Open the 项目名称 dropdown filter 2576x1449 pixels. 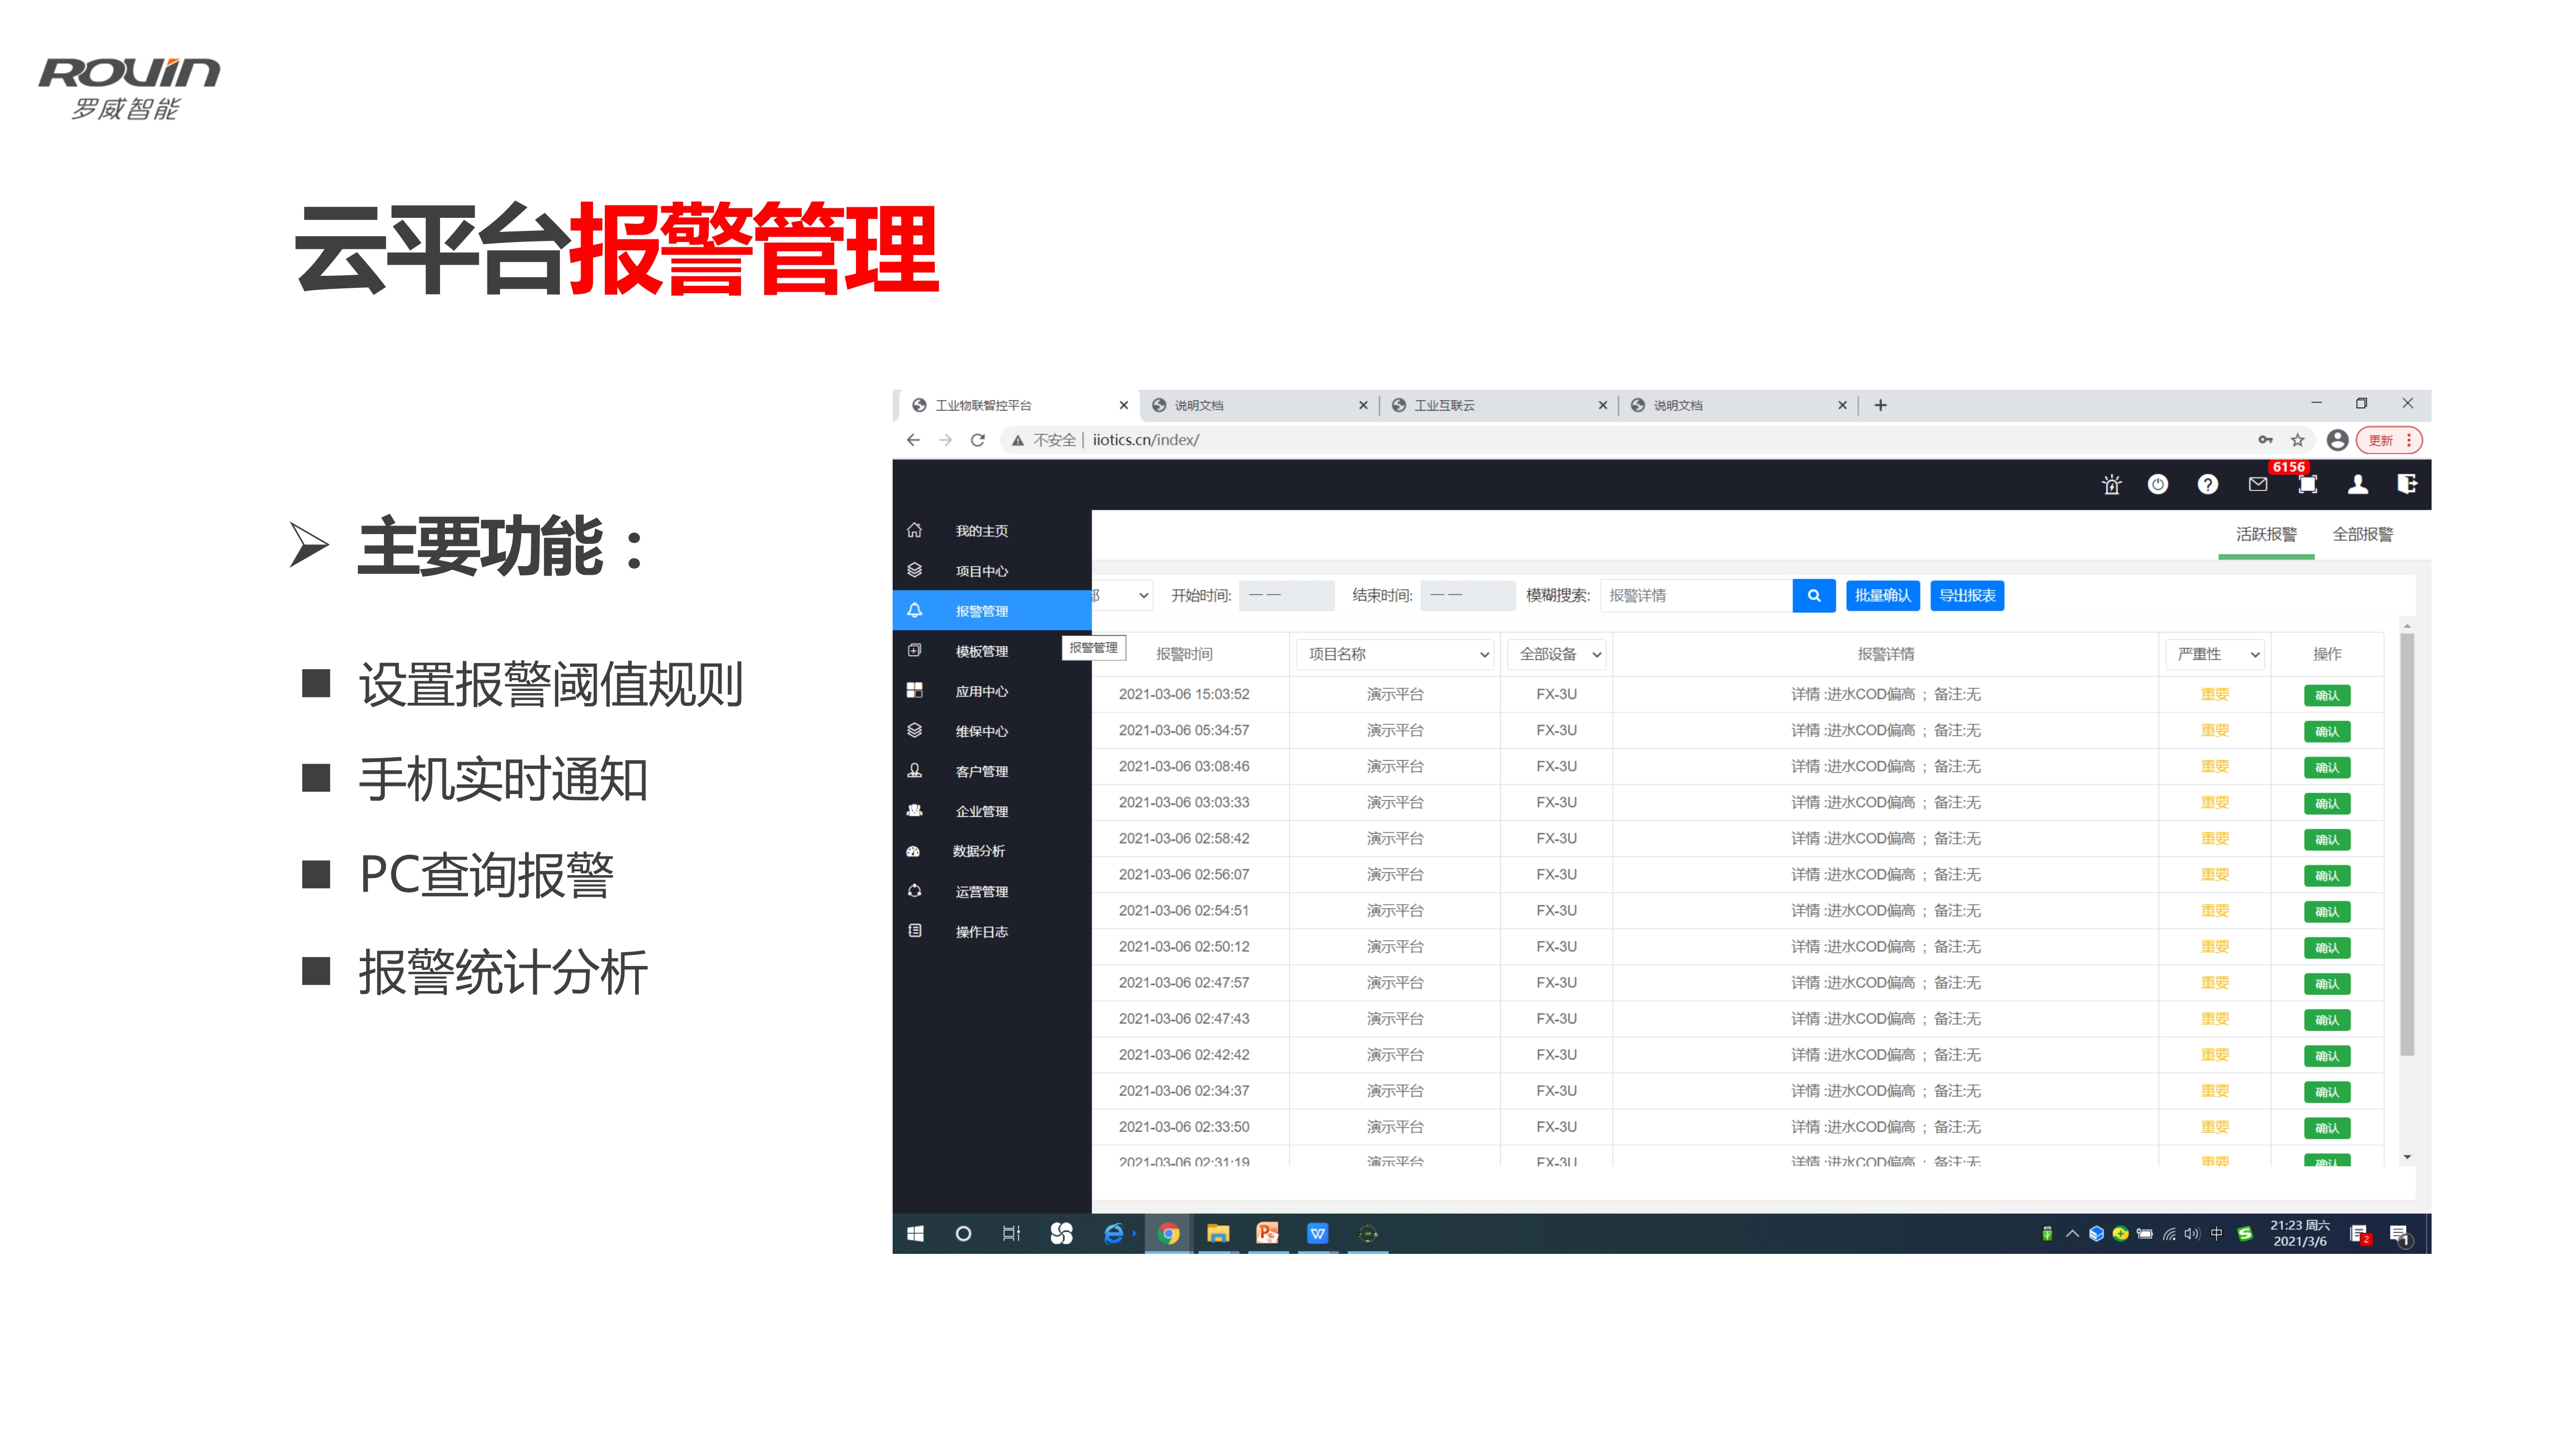(x=1396, y=654)
